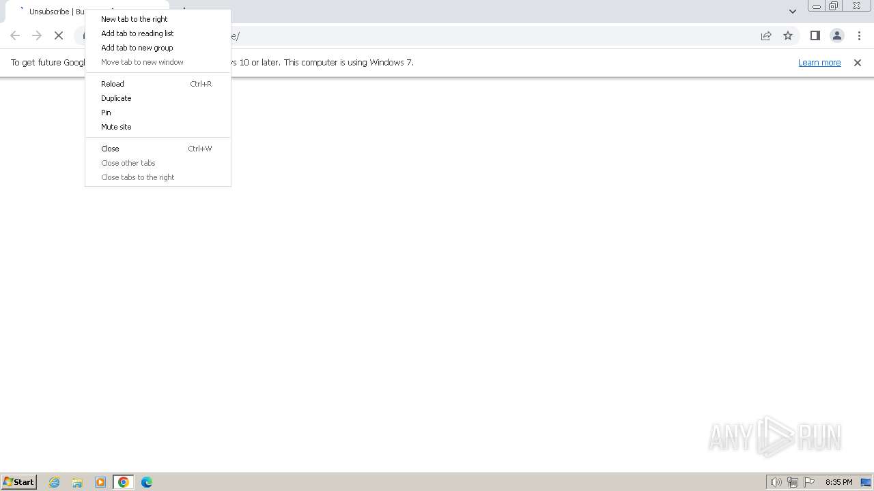
Task: Choose New tab to the right
Action: (158, 19)
